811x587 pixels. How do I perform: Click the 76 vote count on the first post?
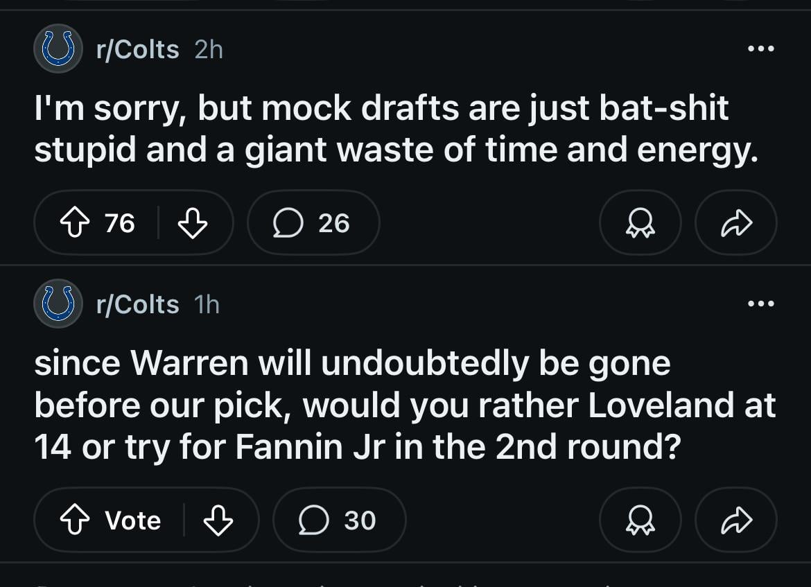119,223
